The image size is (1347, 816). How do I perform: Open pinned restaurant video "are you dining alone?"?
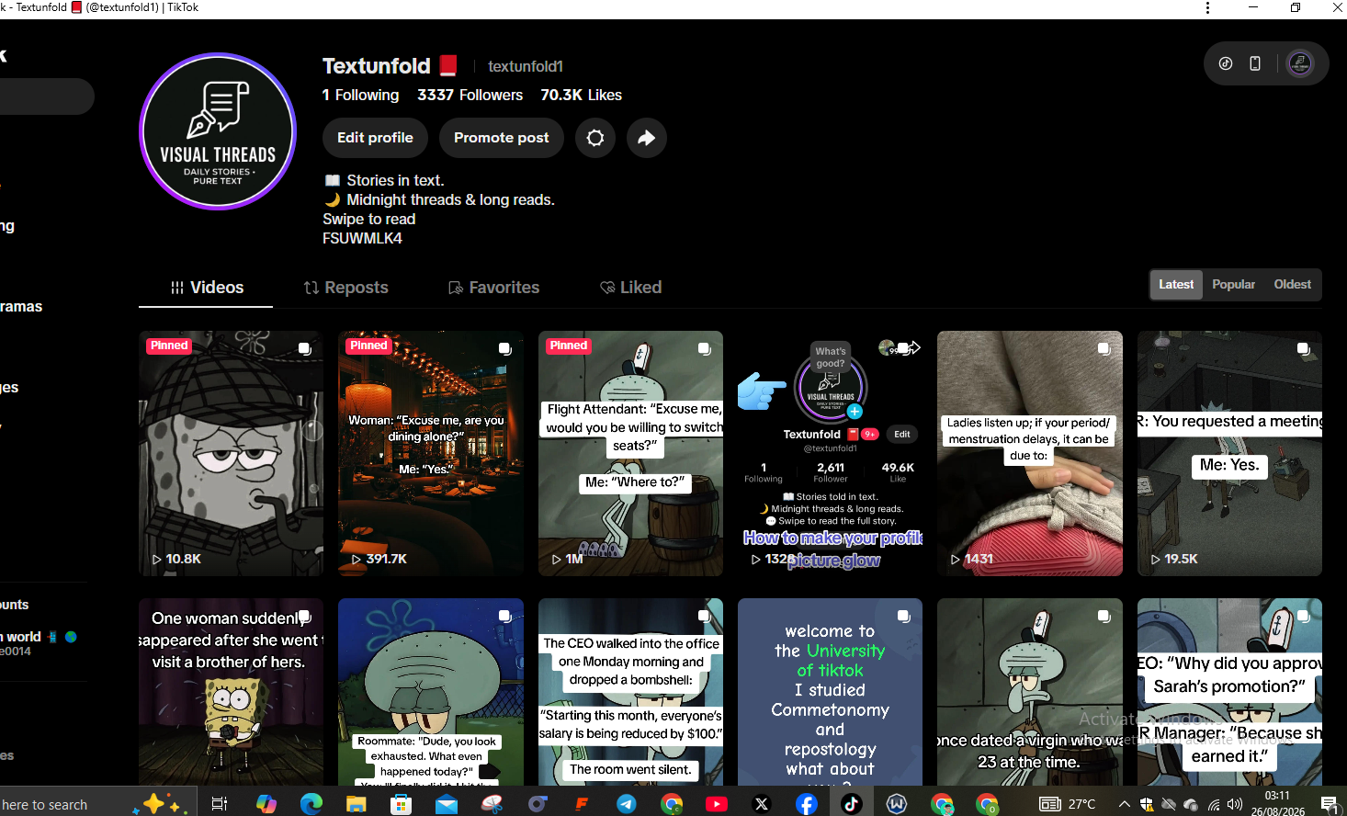(x=431, y=454)
